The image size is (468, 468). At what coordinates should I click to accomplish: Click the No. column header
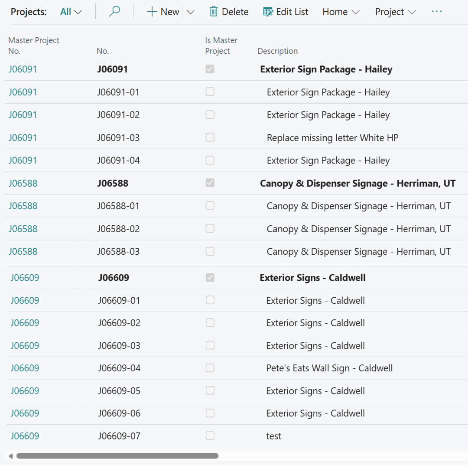pos(103,51)
